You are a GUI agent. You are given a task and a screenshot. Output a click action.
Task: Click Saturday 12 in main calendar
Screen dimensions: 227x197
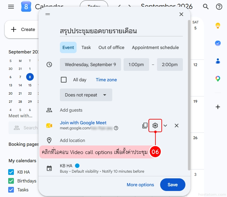coord(195,65)
